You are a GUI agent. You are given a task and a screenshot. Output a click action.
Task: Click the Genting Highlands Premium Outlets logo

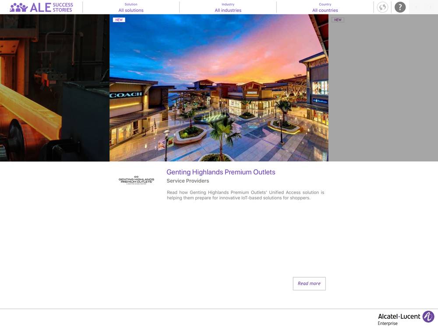pyautogui.click(x=136, y=180)
